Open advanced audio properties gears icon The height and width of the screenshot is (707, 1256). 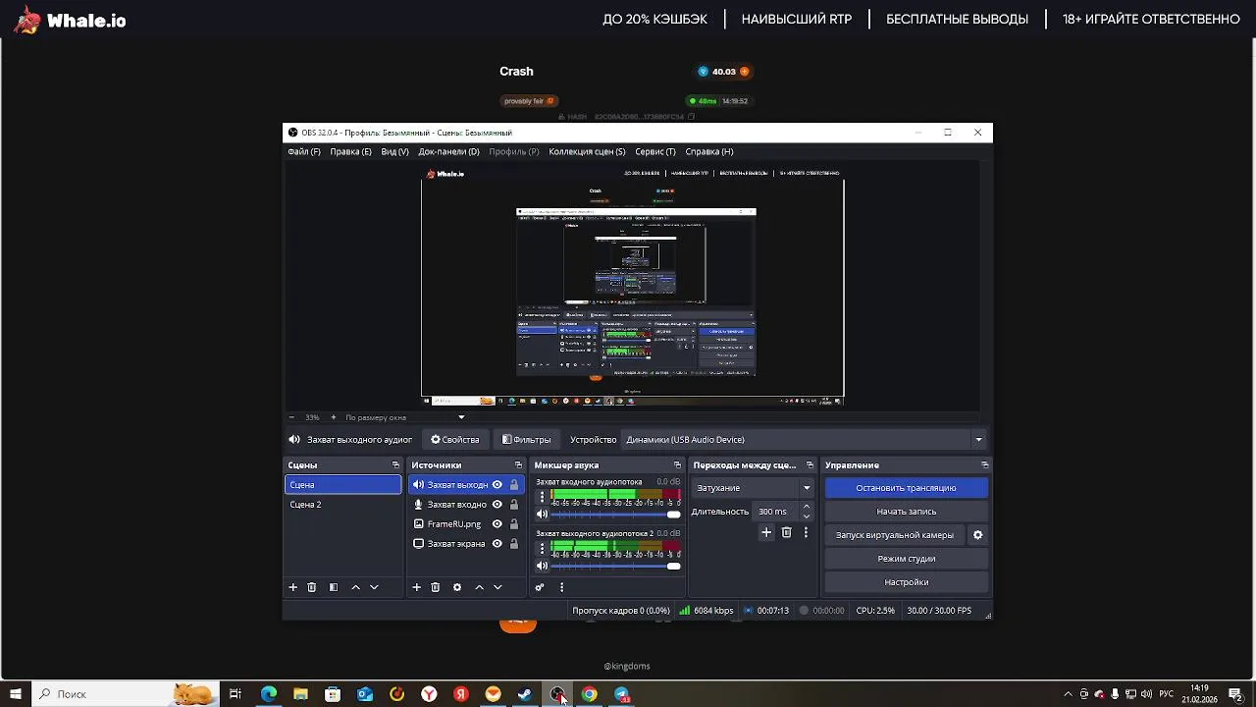pyautogui.click(x=540, y=587)
